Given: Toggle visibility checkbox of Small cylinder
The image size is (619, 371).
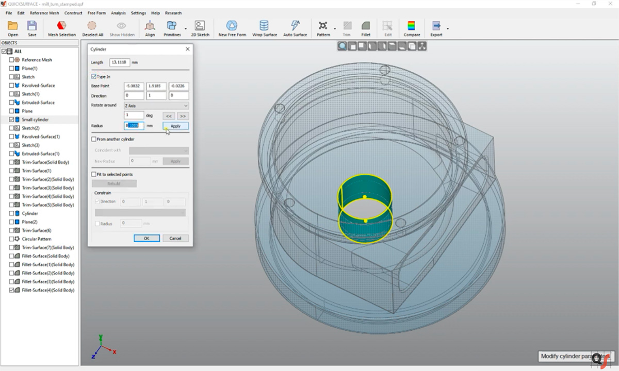Looking at the screenshot, I should (x=11, y=120).
